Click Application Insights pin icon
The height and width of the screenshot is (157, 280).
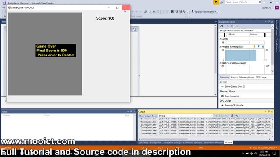[192, 12]
